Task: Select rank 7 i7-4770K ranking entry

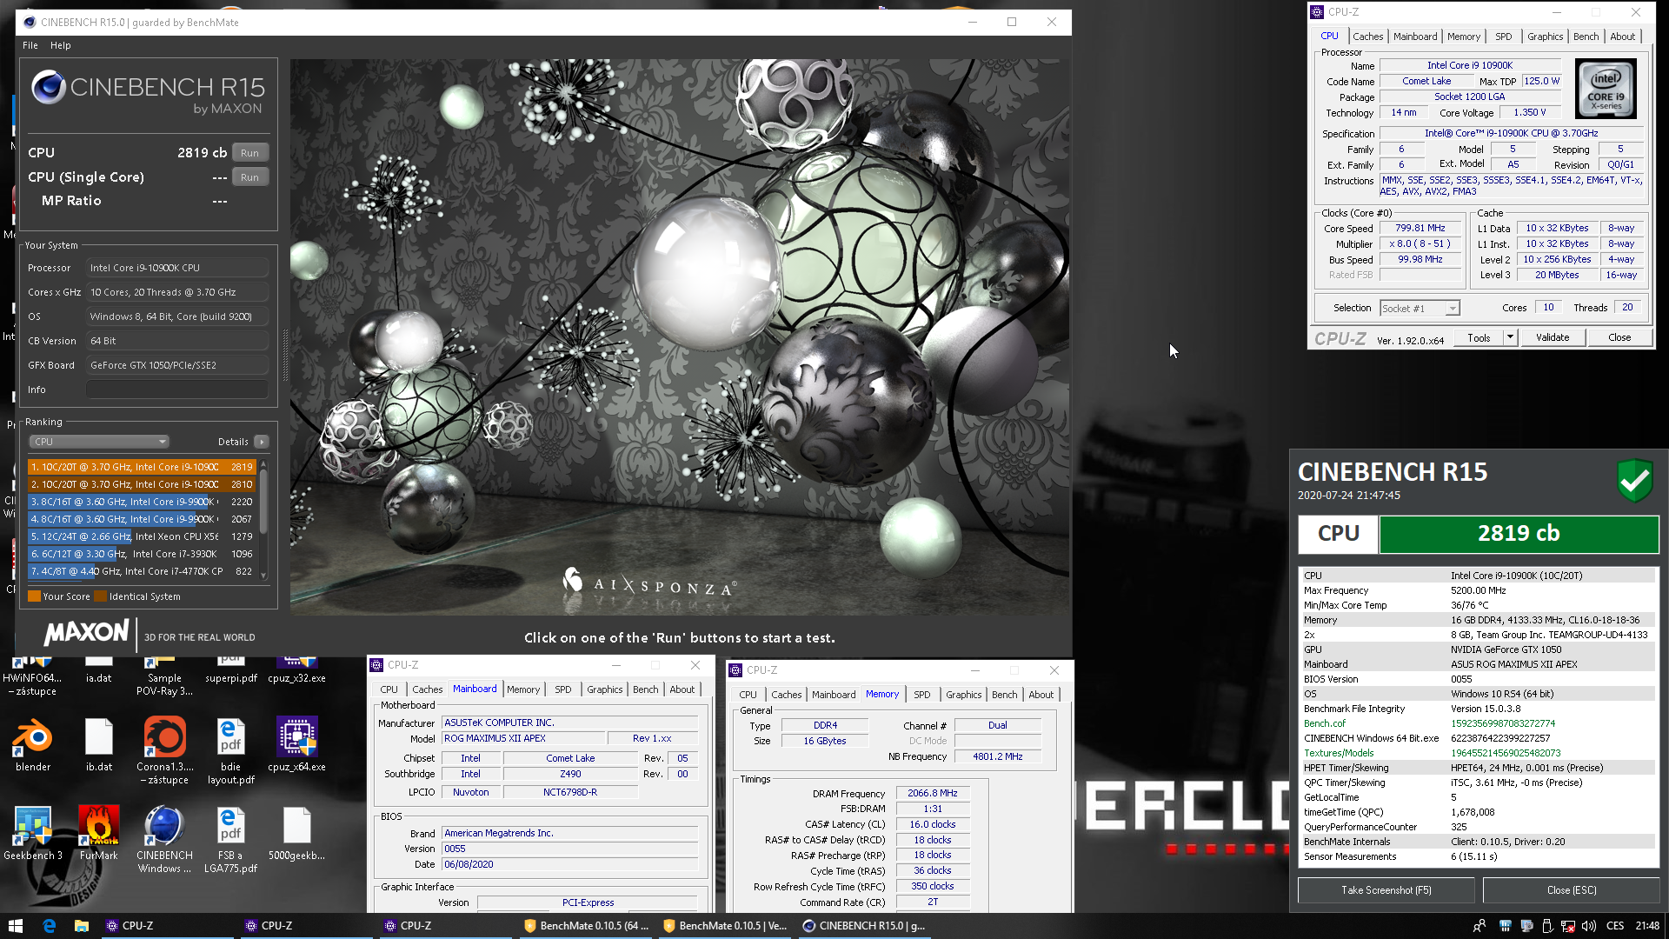Action: [142, 571]
